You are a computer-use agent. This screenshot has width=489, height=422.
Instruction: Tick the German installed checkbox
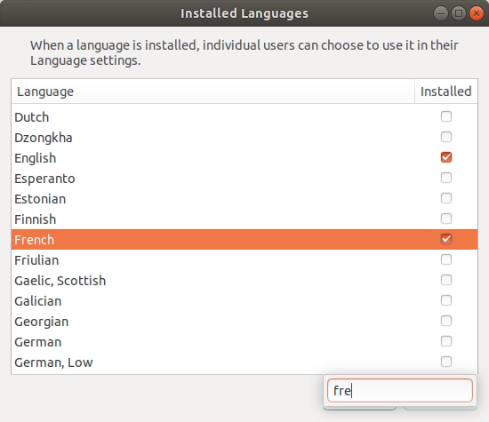pos(446,341)
